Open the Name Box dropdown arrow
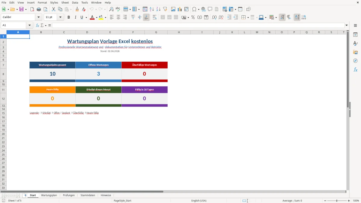 (x=29, y=26)
